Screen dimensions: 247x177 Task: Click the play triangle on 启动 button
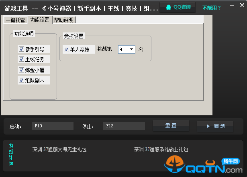point(208,126)
